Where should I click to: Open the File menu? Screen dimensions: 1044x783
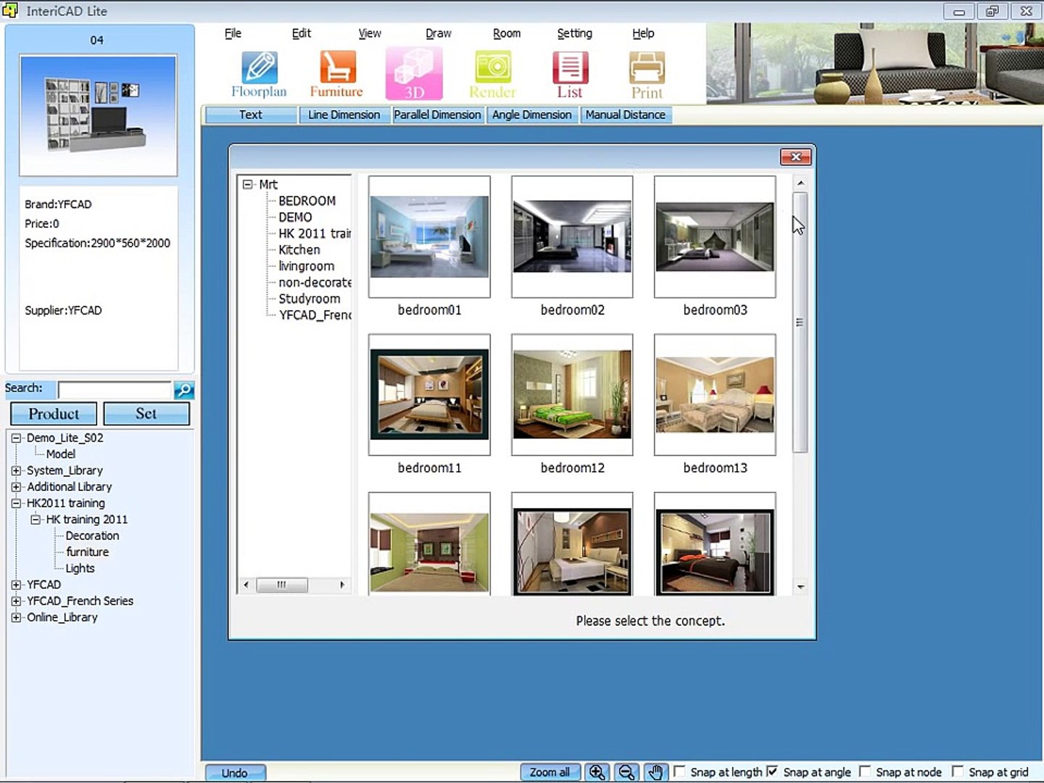pos(233,33)
